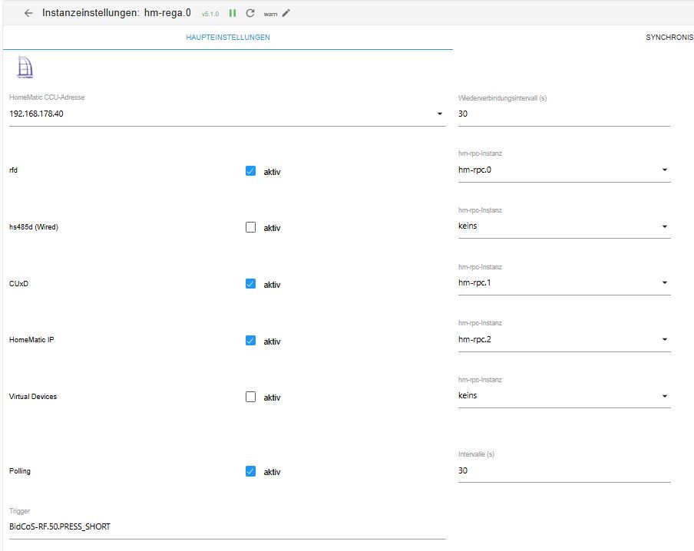The width and height of the screenshot is (694, 551).
Task: Click the Trigger input field
Action: [226, 526]
